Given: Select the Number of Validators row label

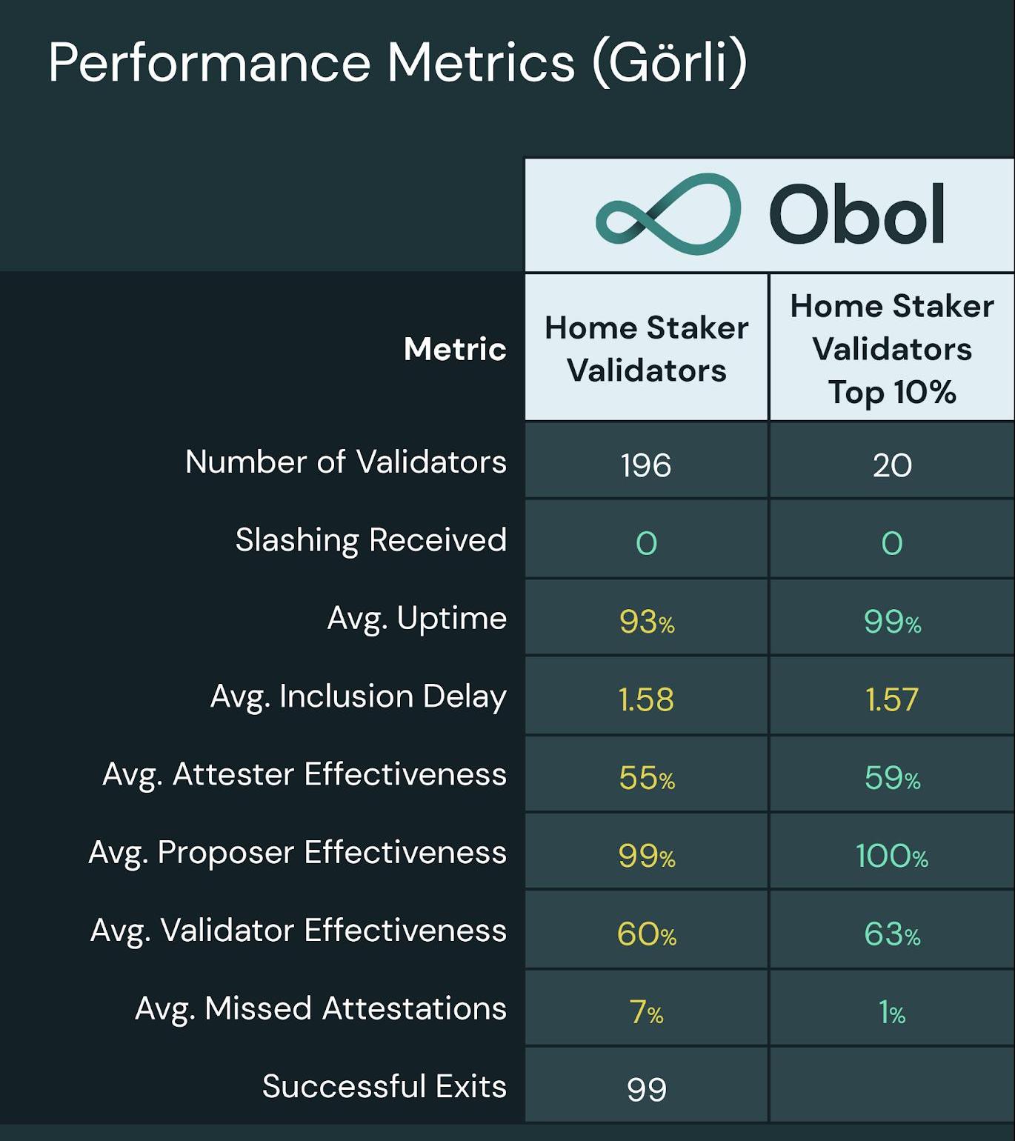Looking at the screenshot, I should (x=346, y=462).
